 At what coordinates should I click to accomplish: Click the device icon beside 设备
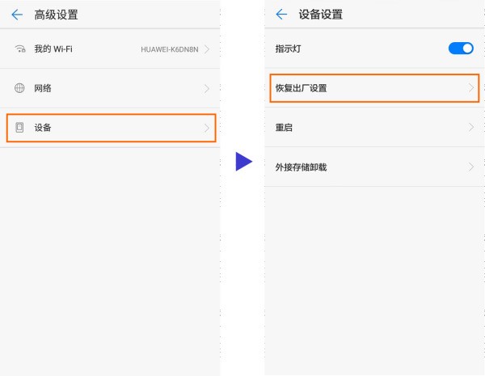pos(20,128)
